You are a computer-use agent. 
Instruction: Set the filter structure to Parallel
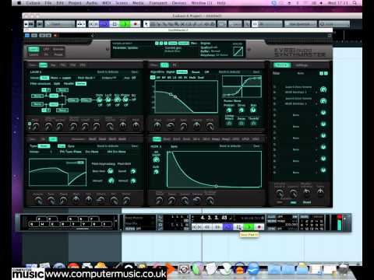[x=69, y=83]
